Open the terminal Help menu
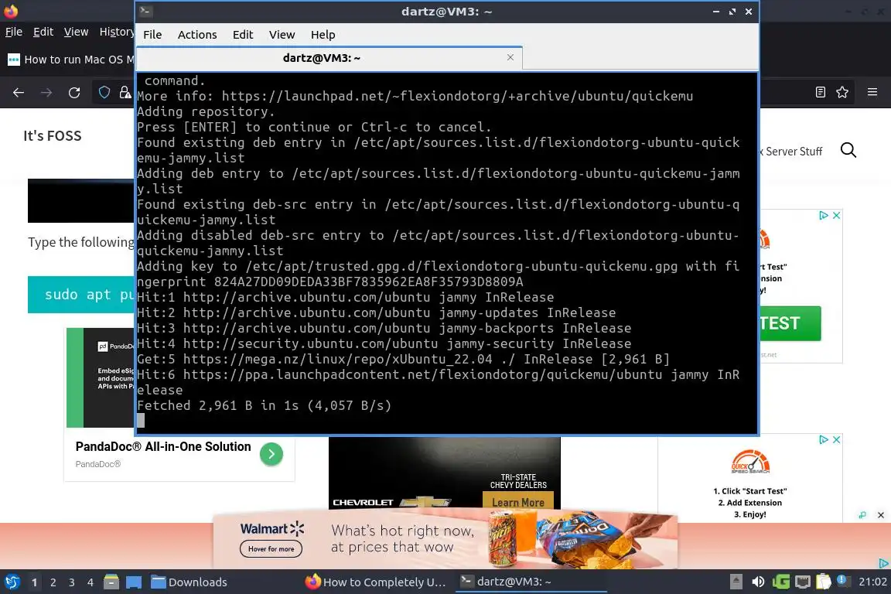The image size is (891, 594). [x=323, y=35]
